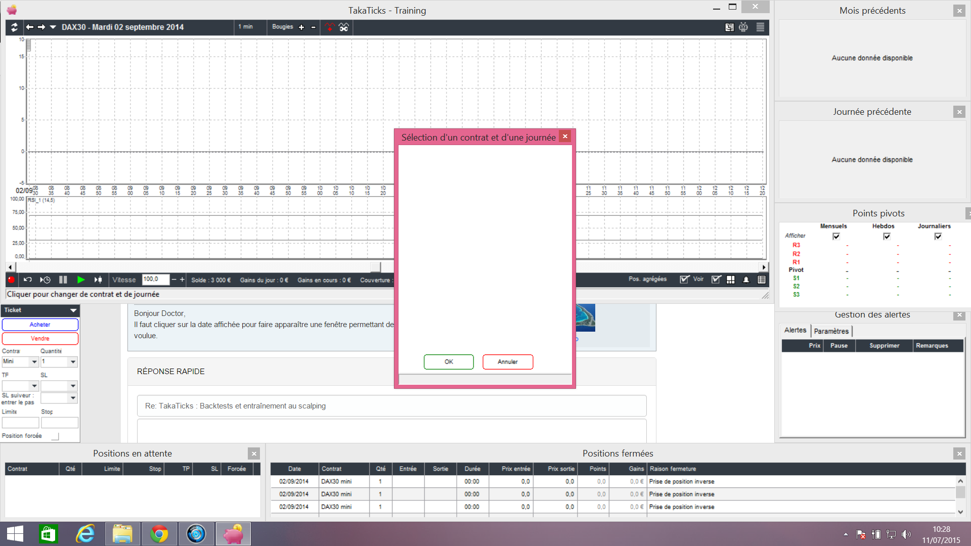Go to the previous day arrow
The image size is (971, 546).
tap(30, 27)
